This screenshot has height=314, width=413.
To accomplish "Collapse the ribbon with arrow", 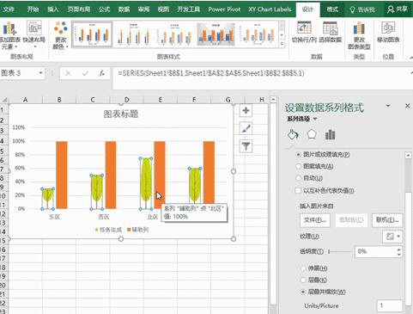I will click(411, 58).
